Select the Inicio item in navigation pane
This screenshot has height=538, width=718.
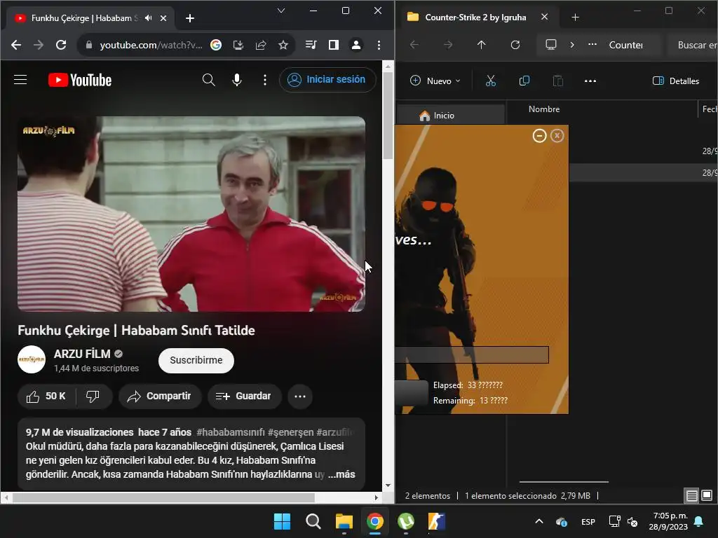(444, 116)
